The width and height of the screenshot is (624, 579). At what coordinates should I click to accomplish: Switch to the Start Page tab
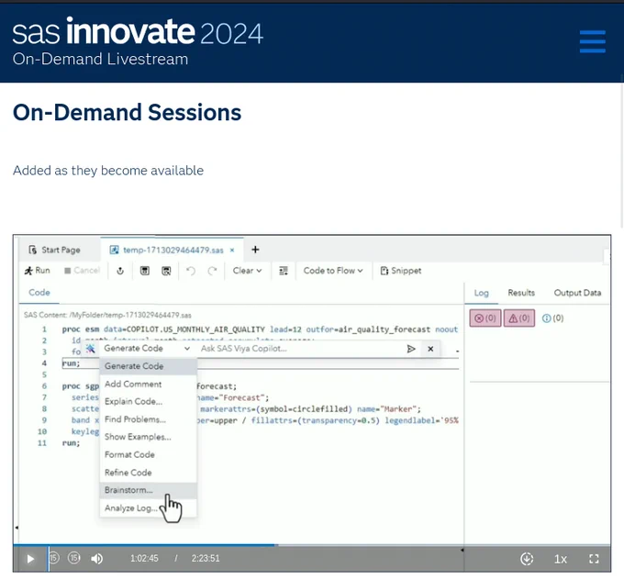click(55, 250)
